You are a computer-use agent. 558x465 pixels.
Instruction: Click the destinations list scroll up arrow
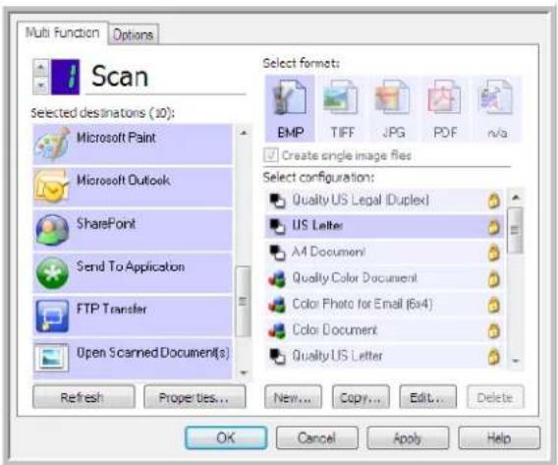point(244,133)
